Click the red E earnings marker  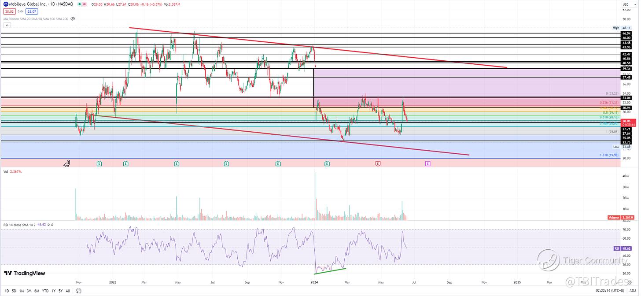(x=378, y=163)
